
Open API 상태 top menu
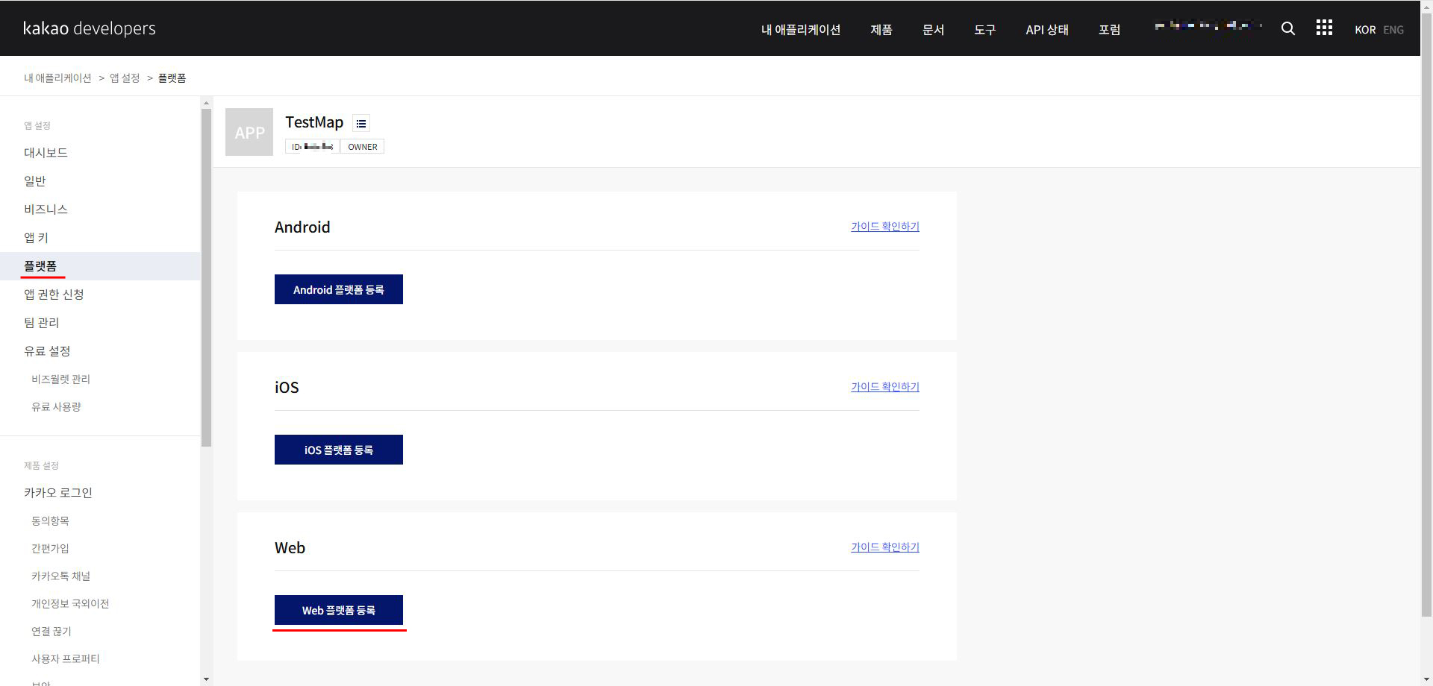tap(1047, 29)
